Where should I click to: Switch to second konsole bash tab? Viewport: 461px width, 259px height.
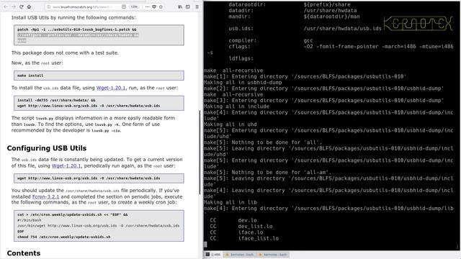pos(272,254)
